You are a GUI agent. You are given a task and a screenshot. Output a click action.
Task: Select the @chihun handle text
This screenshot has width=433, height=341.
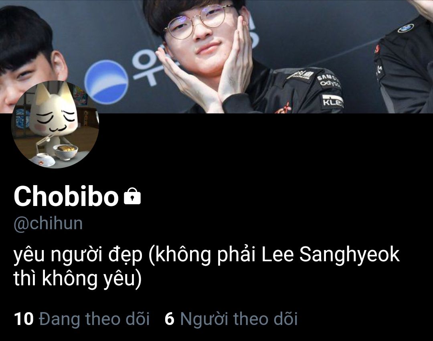click(x=48, y=224)
